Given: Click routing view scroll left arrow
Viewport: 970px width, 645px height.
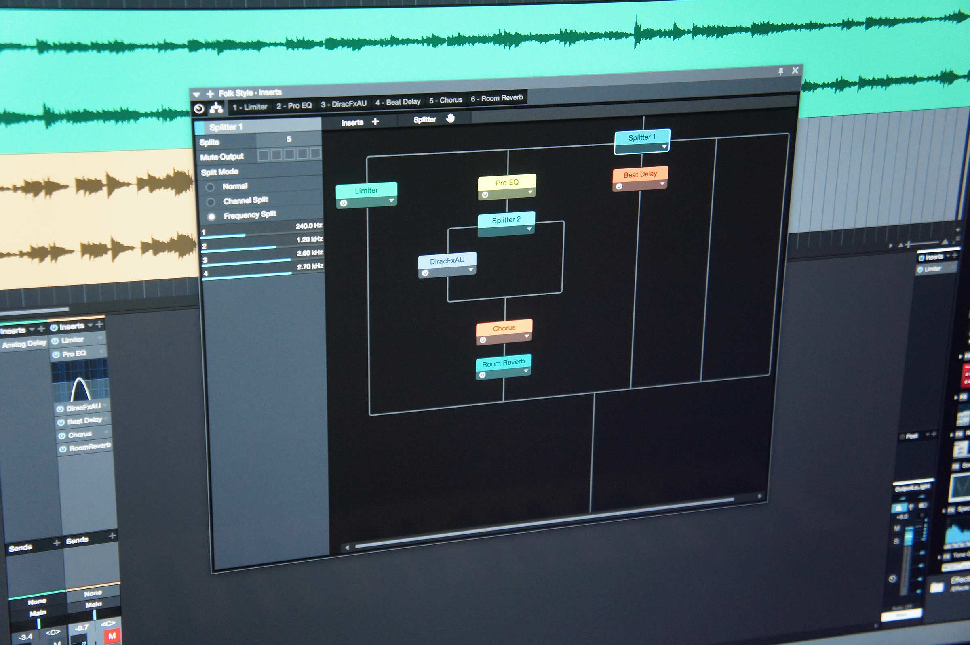Looking at the screenshot, I should click(x=347, y=548).
